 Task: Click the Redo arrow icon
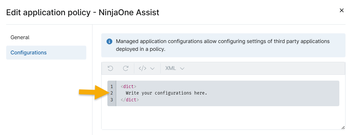coord(126,68)
